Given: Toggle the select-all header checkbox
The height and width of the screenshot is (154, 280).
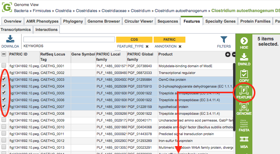Looking at the screenshot, I should (x=4, y=54).
